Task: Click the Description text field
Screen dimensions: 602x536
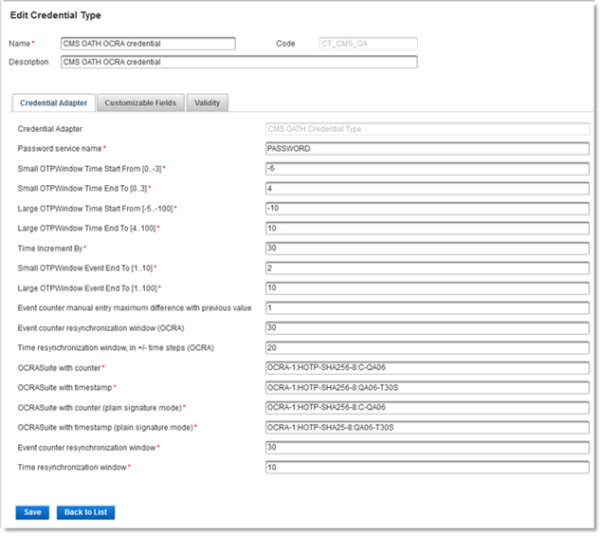Action: (238, 63)
